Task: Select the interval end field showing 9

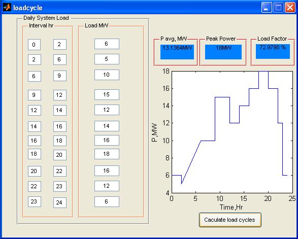Action: pos(60,76)
